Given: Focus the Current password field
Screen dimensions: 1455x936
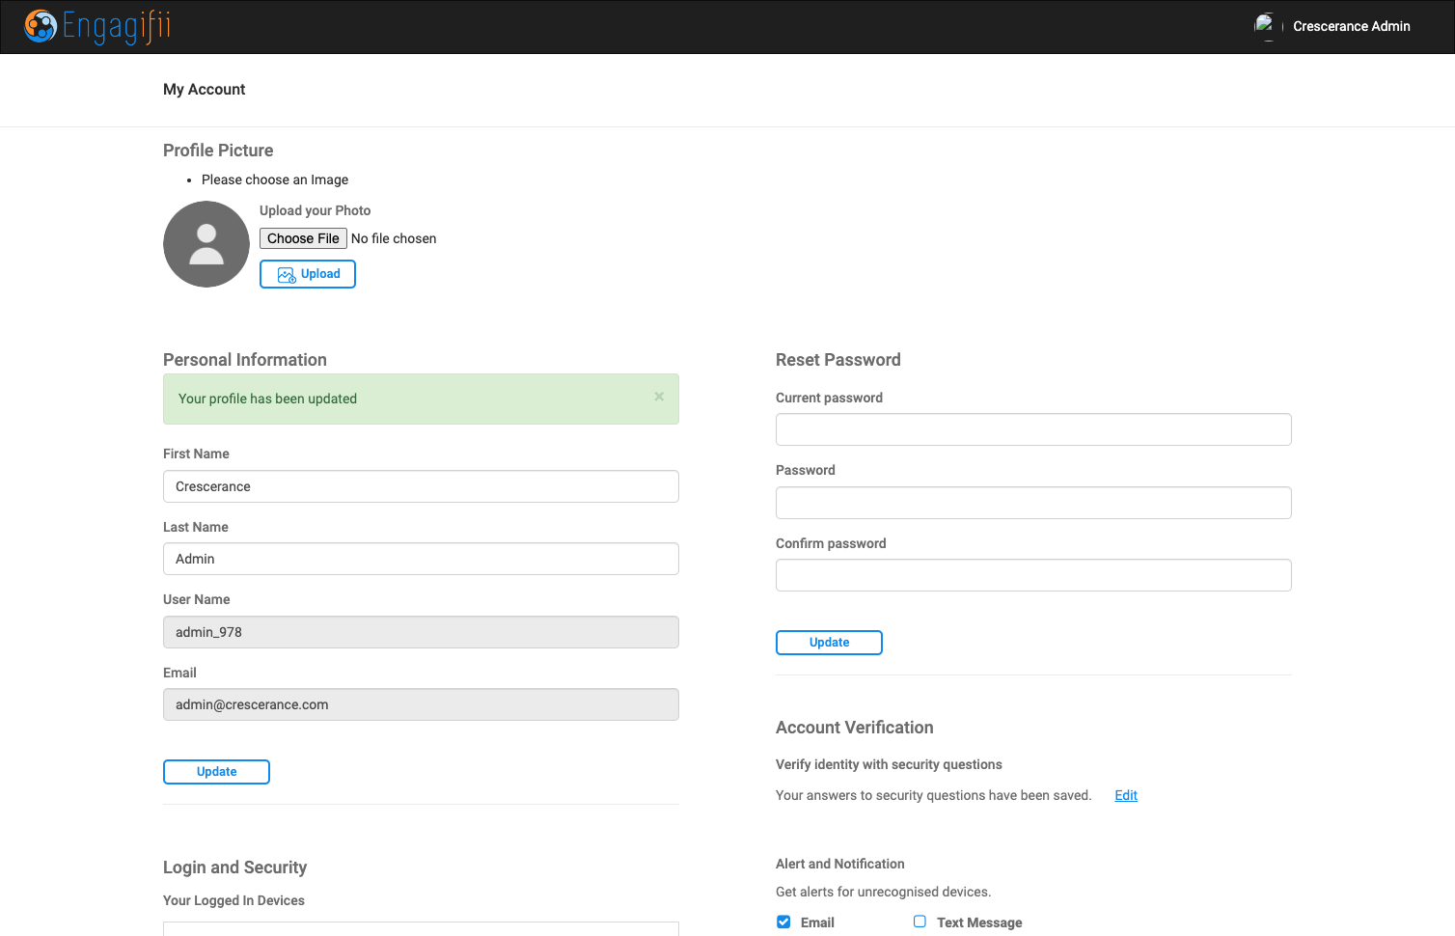Looking at the screenshot, I should (1033, 429).
